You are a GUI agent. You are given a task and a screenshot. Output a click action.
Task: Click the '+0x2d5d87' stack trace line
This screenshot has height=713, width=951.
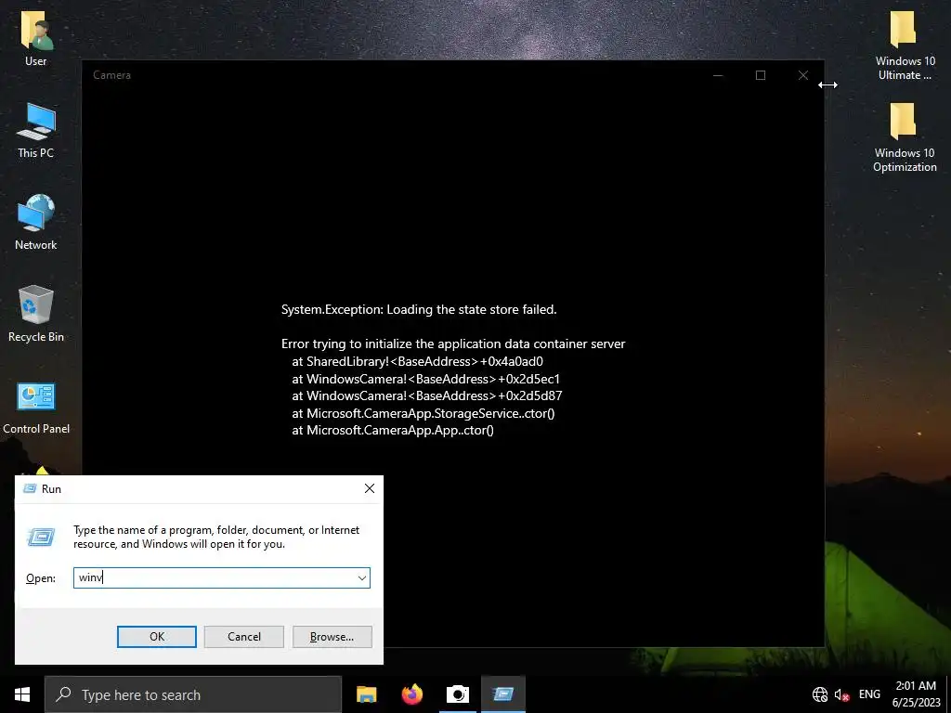(x=427, y=395)
